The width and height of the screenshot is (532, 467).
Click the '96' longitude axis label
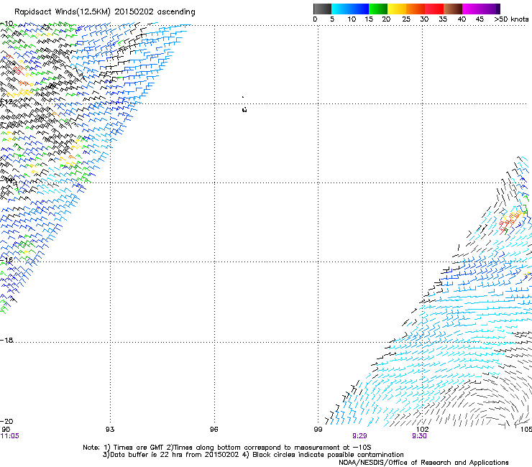click(214, 430)
